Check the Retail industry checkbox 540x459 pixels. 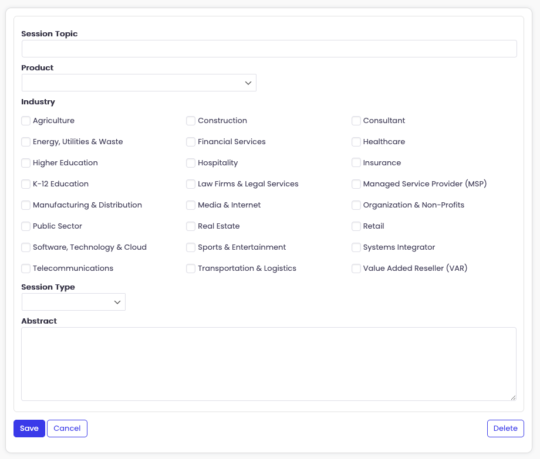click(356, 226)
